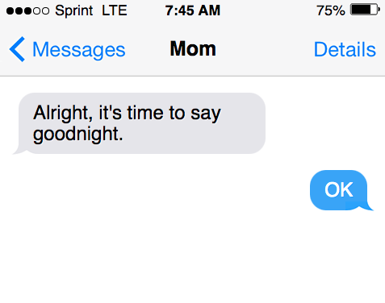Tap the Sprint carrier label
385x303 pixels.
(x=74, y=11)
